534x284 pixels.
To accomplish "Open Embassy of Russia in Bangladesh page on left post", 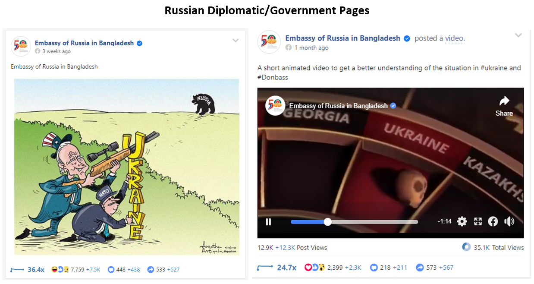I will tap(84, 43).
